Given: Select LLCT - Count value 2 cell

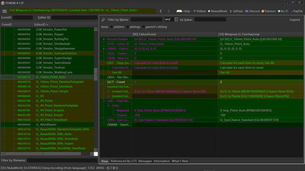Looking at the screenshot, I should [260, 82].
